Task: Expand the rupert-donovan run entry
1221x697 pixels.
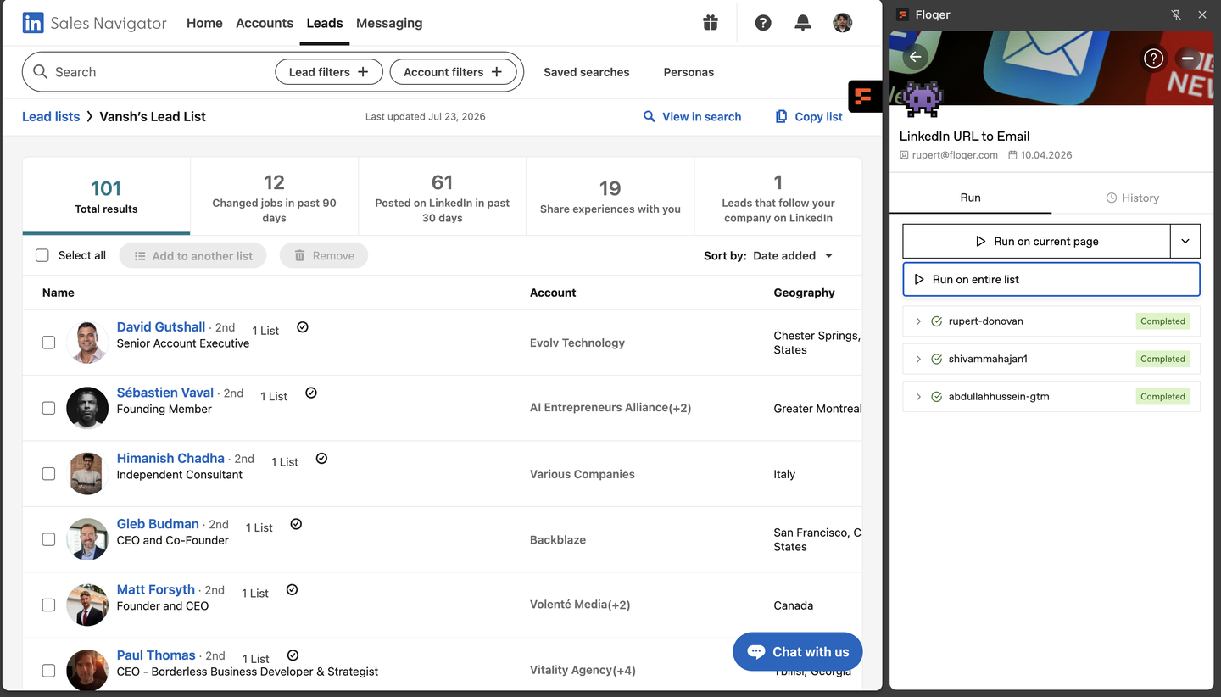Action: (918, 321)
